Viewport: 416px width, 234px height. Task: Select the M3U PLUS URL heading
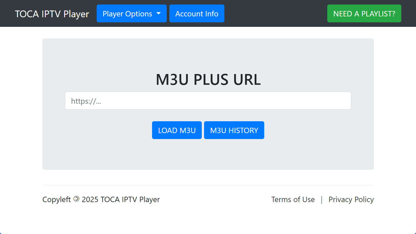(208, 80)
